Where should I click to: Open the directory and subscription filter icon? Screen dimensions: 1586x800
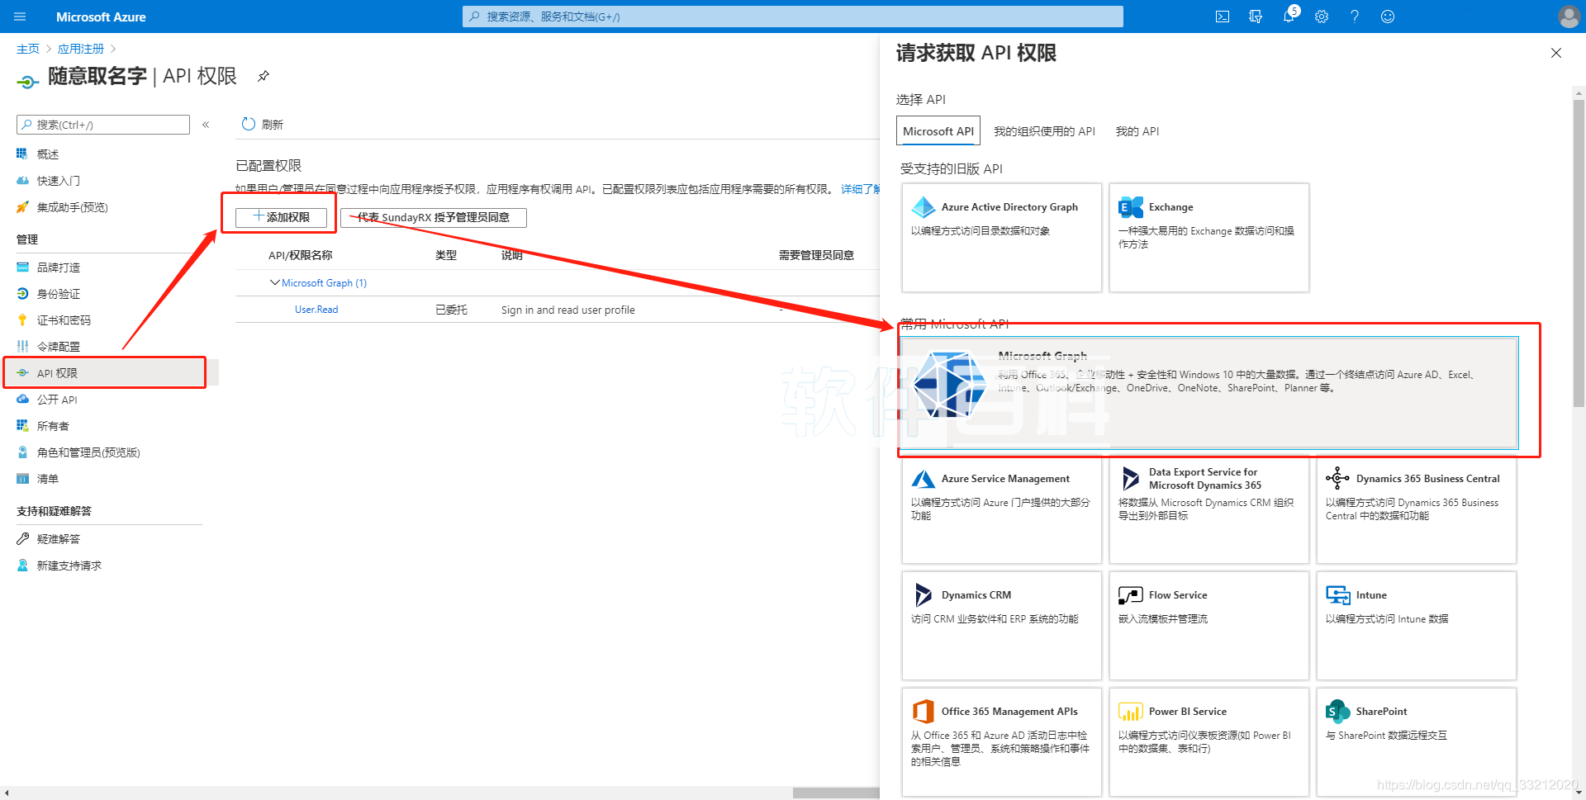1256,17
